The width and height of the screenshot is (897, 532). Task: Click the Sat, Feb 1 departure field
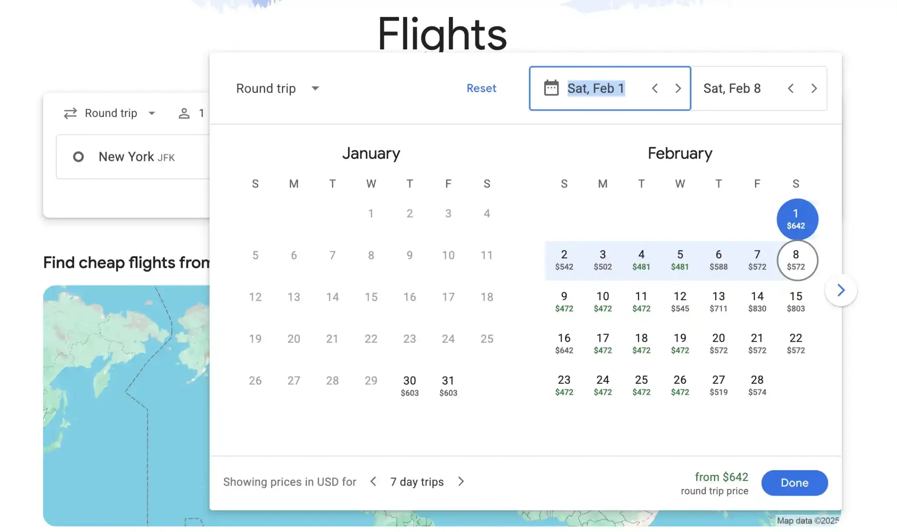click(x=596, y=88)
